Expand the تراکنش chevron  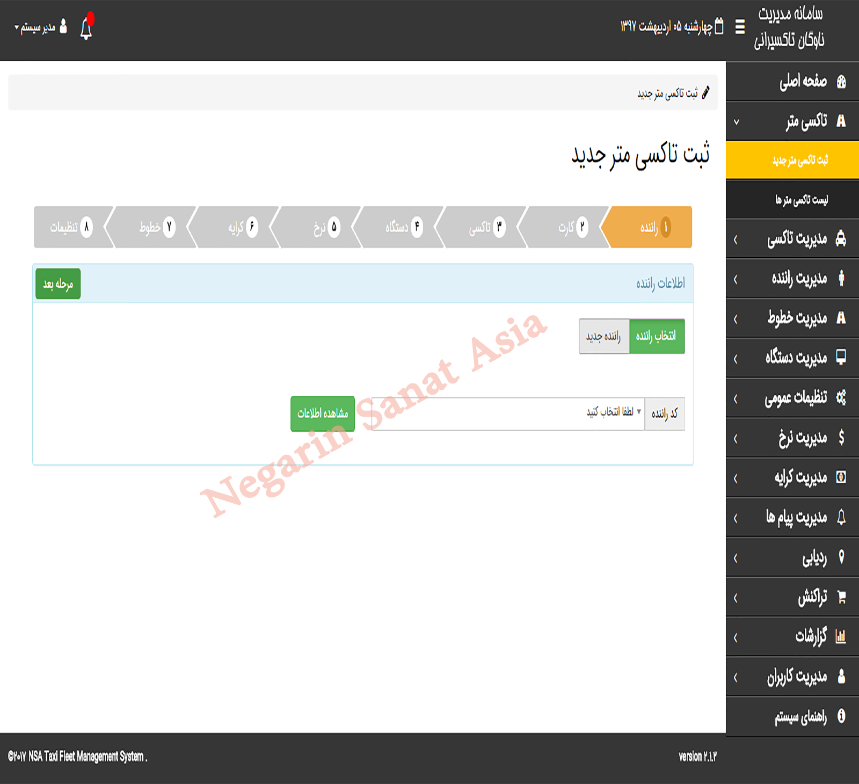pyautogui.click(x=736, y=598)
